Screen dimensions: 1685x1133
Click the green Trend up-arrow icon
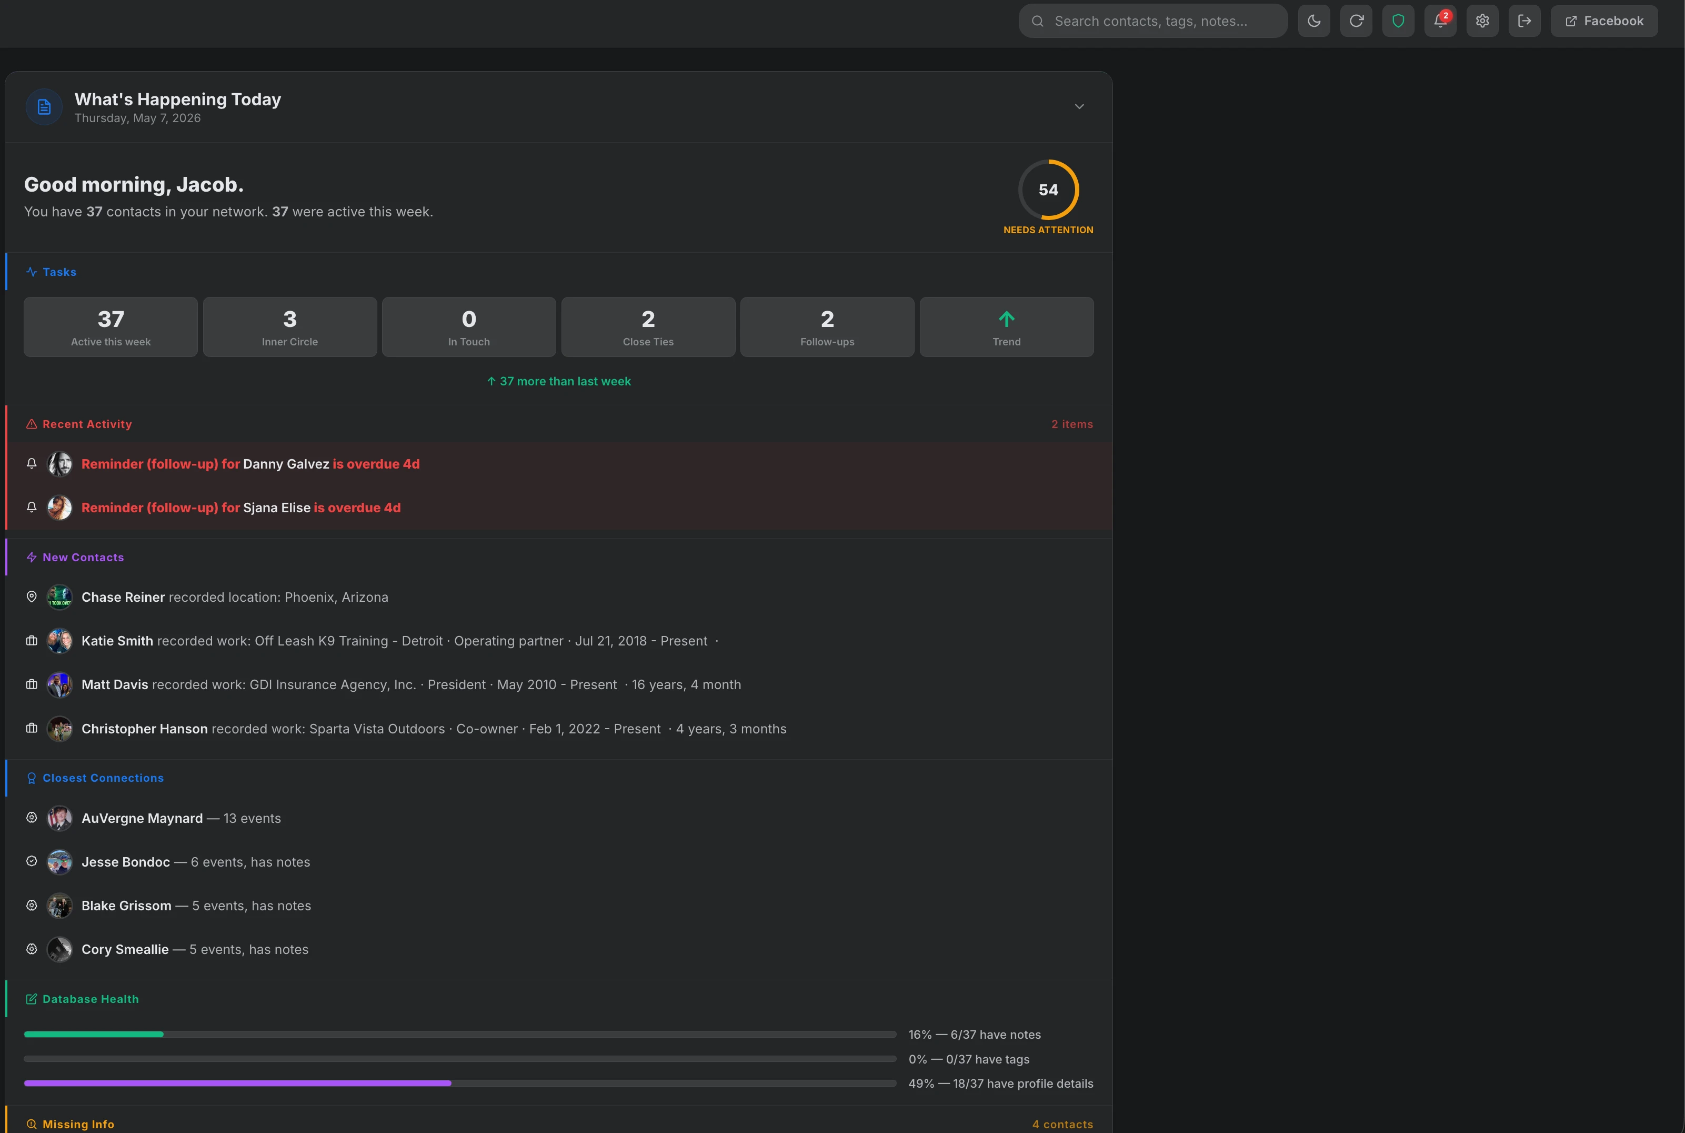click(x=1006, y=319)
